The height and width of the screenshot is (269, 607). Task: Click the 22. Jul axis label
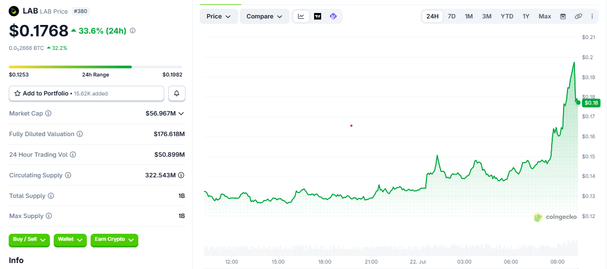tap(417, 262)
